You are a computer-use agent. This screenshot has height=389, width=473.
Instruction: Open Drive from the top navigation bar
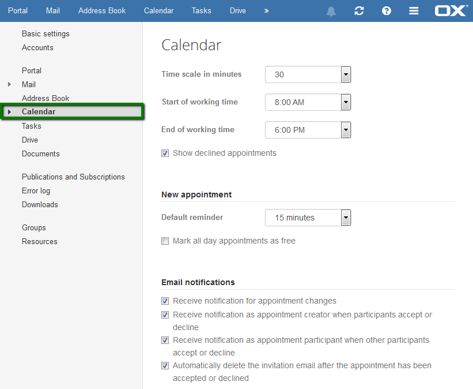(238, 11)
